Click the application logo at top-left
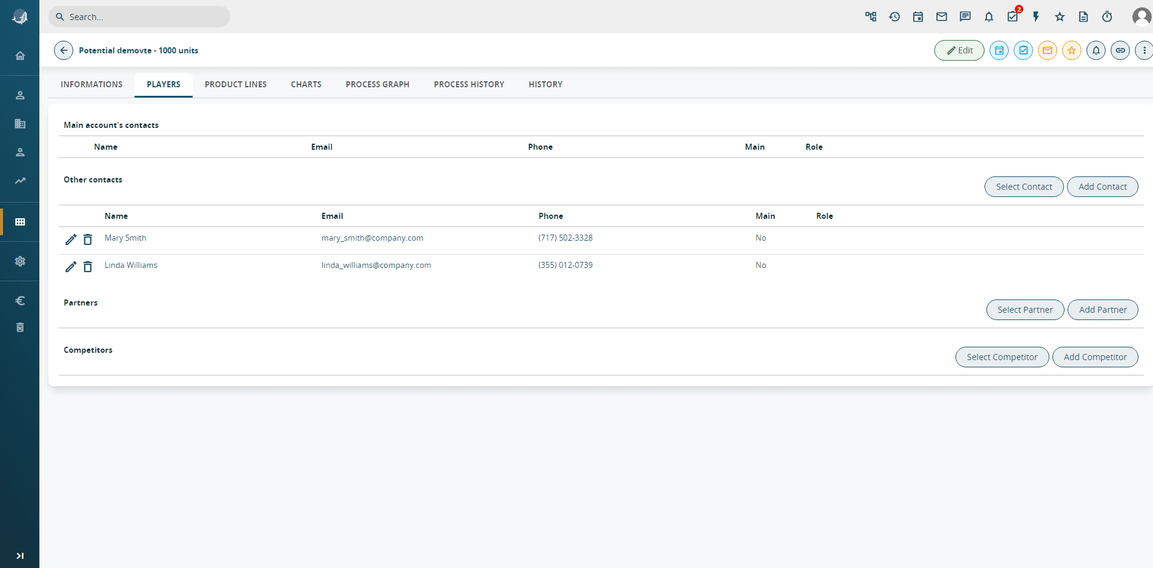Image resolution: width=1153 pixels, height=568 pixels. tap(20, 17)
